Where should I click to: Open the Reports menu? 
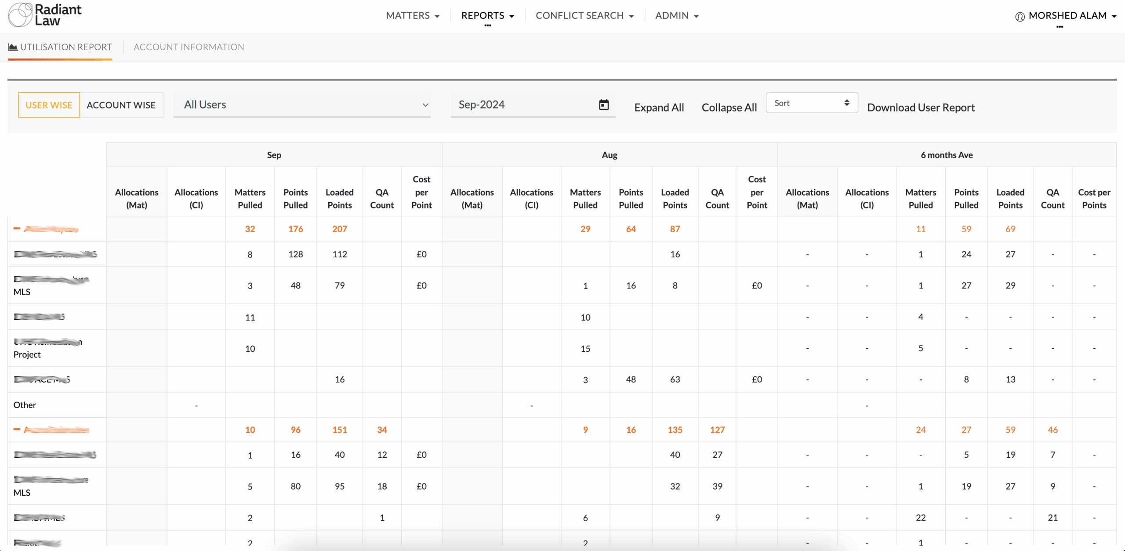487,15
